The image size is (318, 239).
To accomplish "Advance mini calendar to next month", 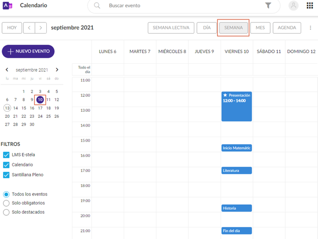I will click(57, 70).
